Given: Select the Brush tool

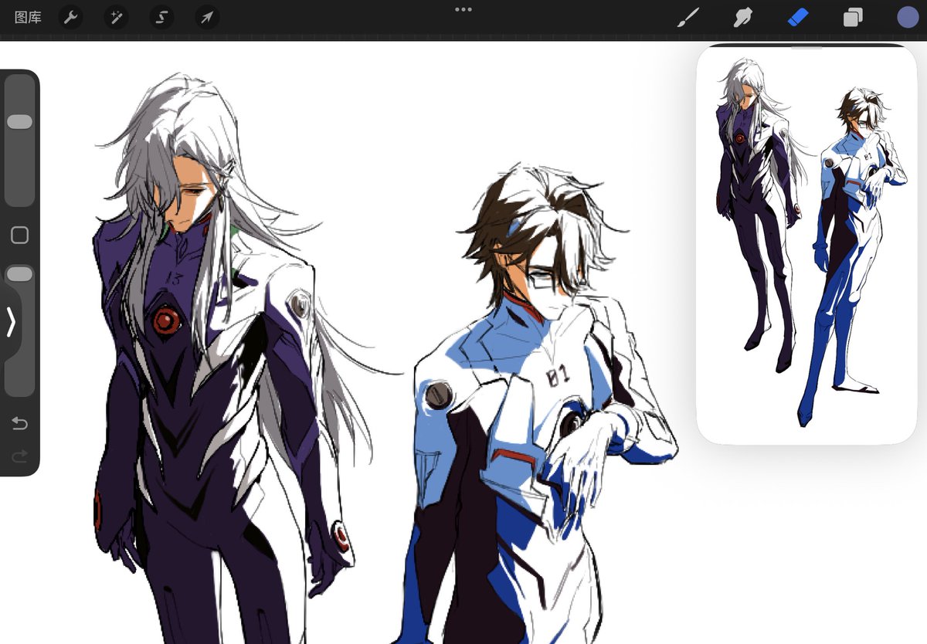Looking at the screenshot, I should (688, 17).
